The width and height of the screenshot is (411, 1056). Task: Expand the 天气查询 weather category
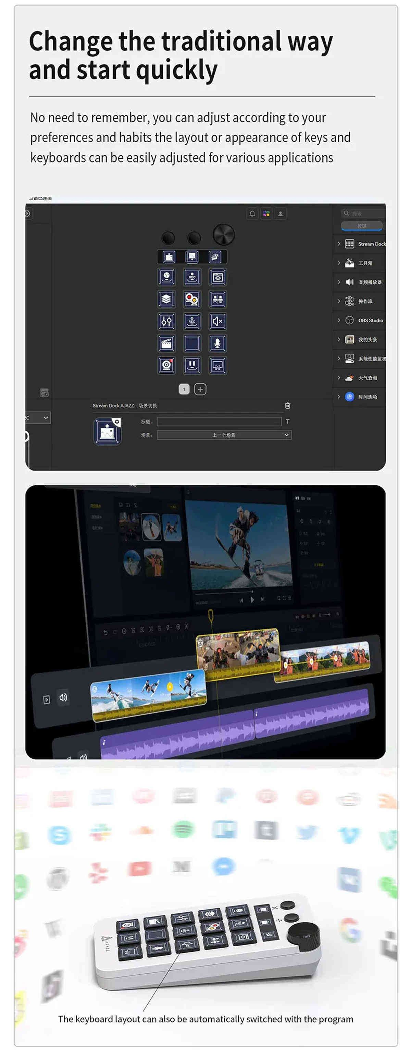pyautogui.click(x=360, y=378)
